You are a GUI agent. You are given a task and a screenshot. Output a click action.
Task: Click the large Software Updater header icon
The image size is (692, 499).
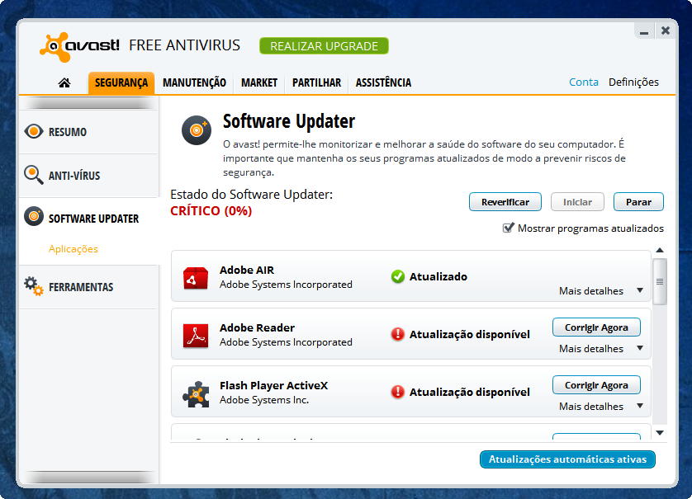pyautogui.click(x=197, y=130)
